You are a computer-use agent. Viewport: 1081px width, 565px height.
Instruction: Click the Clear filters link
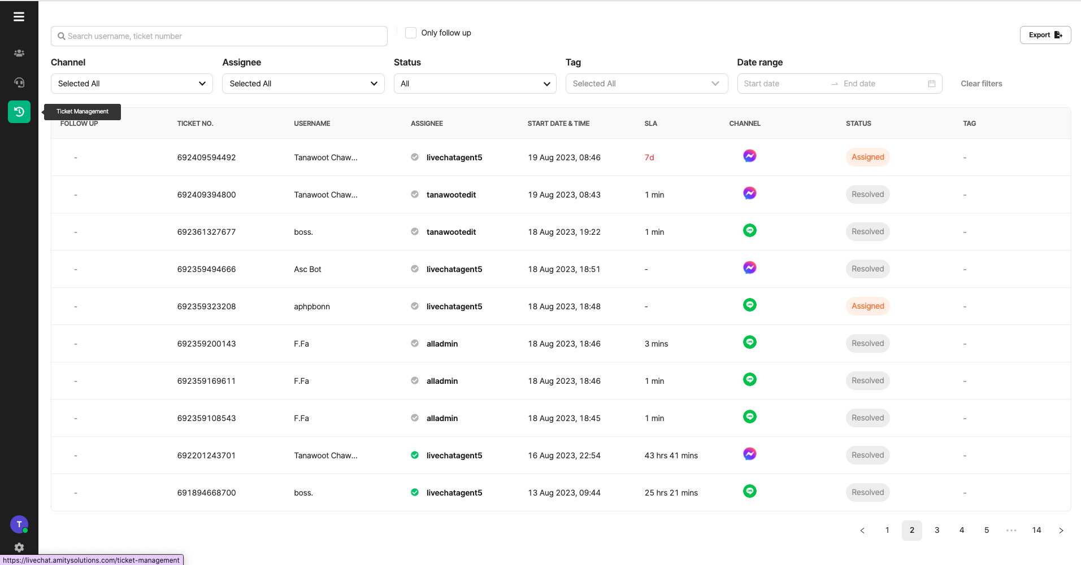click(x=981, y=84)
